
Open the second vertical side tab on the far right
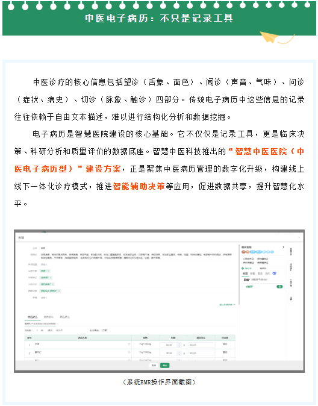click(x=291, y=267)
